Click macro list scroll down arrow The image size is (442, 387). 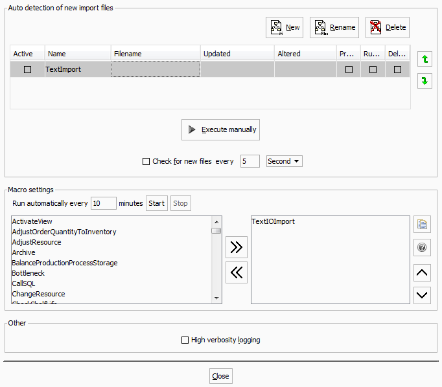click(216, 298)
